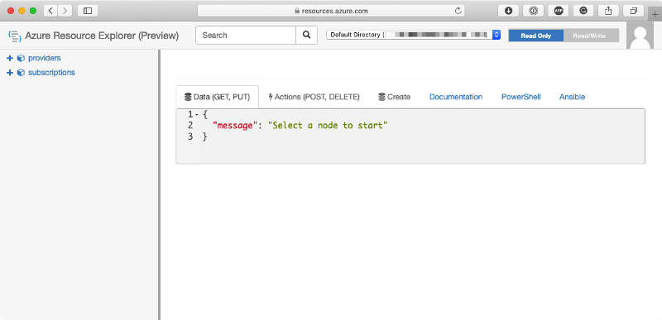
Task: Show Safari downloads
Action: [508, 11]
